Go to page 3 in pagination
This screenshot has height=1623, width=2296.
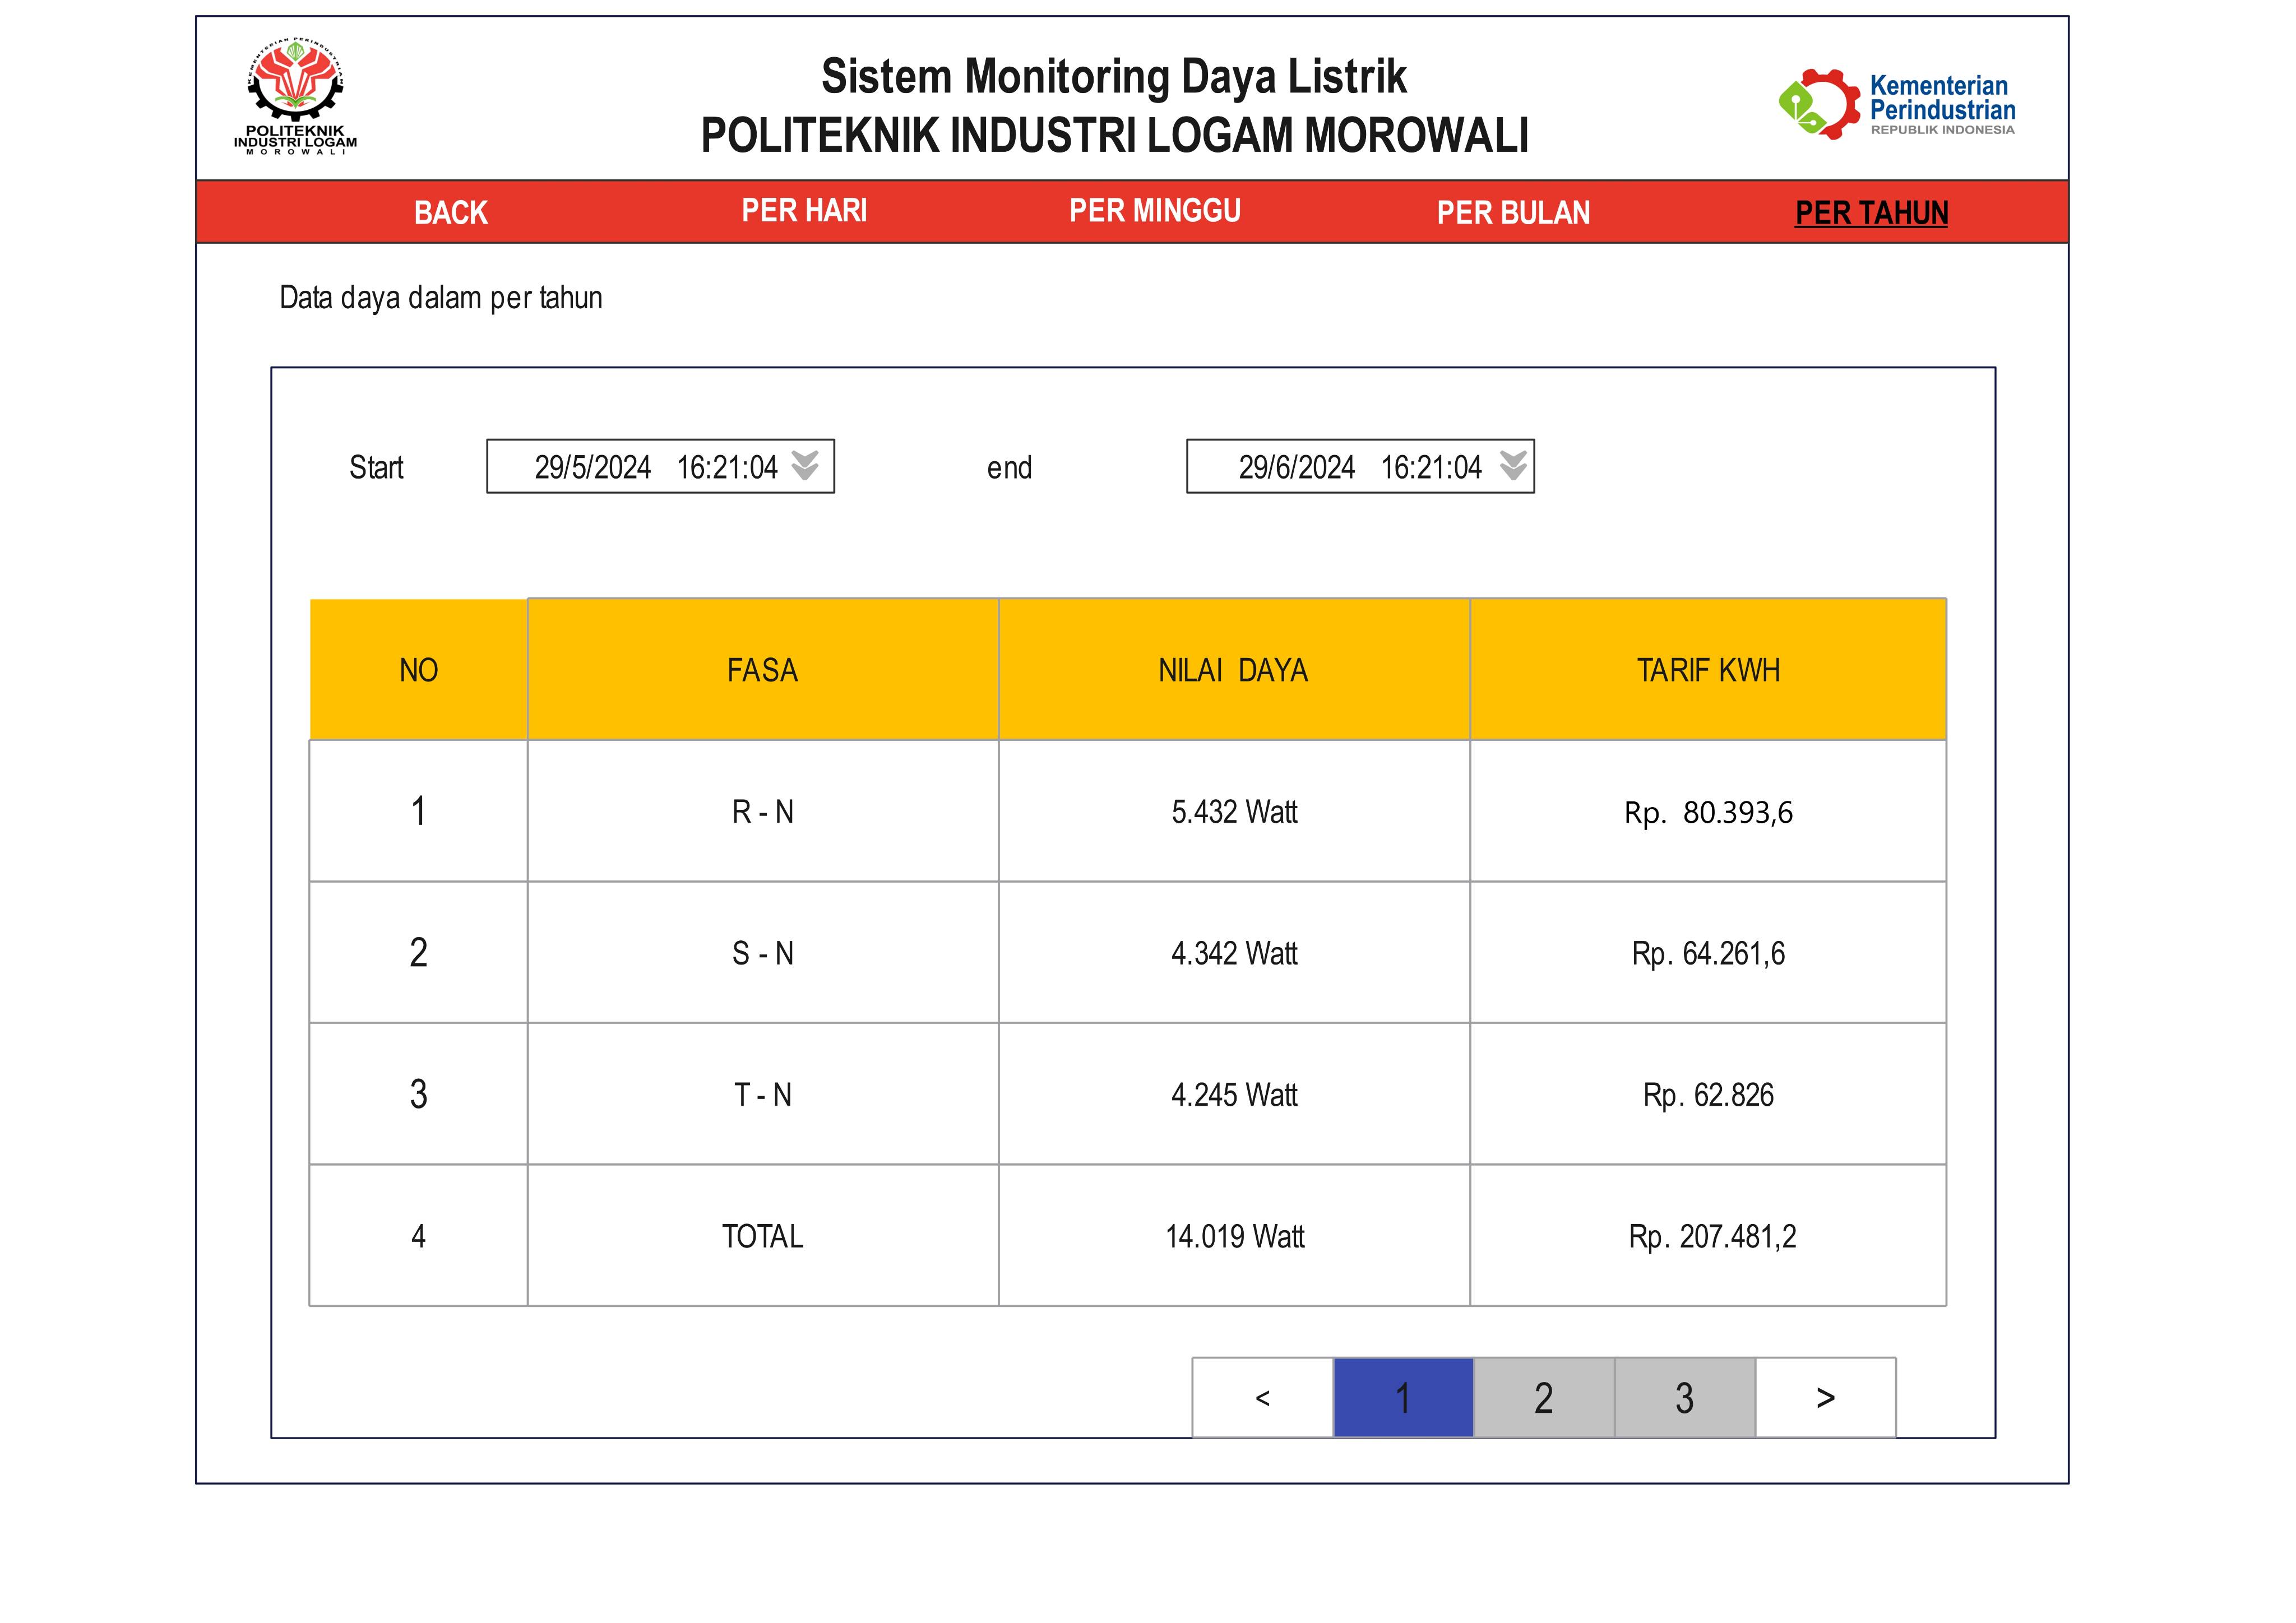1685,1397
